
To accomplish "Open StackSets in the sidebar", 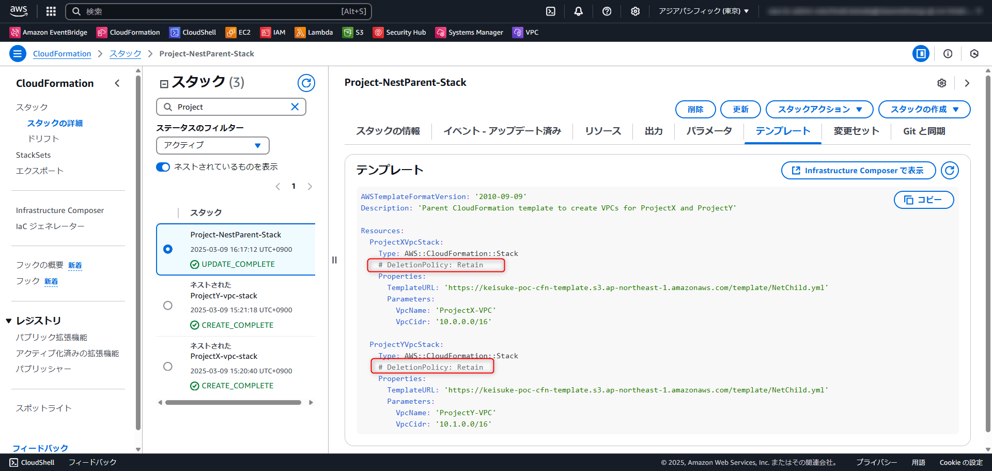I will click(x=33, y=155).
